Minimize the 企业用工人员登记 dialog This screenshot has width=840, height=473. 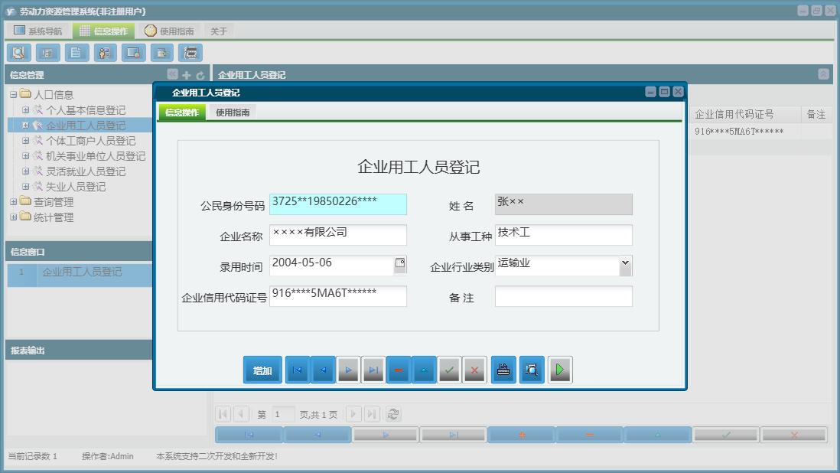tap(650, 92)
